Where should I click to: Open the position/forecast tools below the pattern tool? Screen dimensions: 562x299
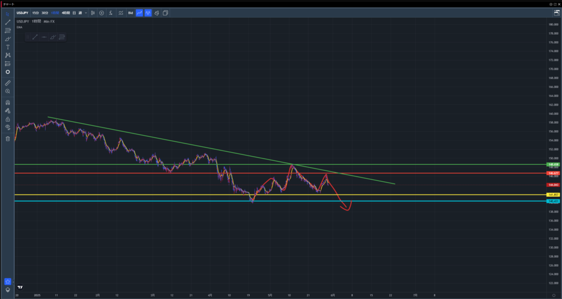pos(8,64)
